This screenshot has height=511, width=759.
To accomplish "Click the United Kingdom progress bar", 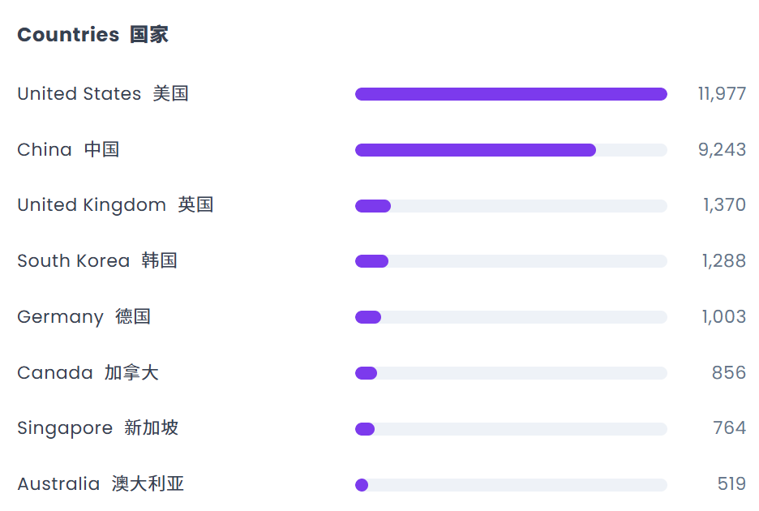I will point(511,206).
